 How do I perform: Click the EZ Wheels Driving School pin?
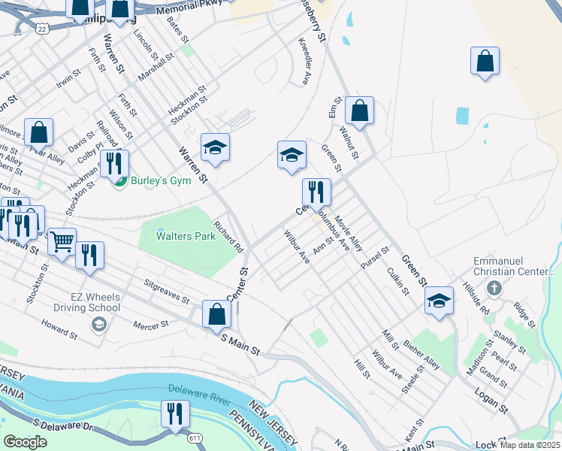pos(99,325)
